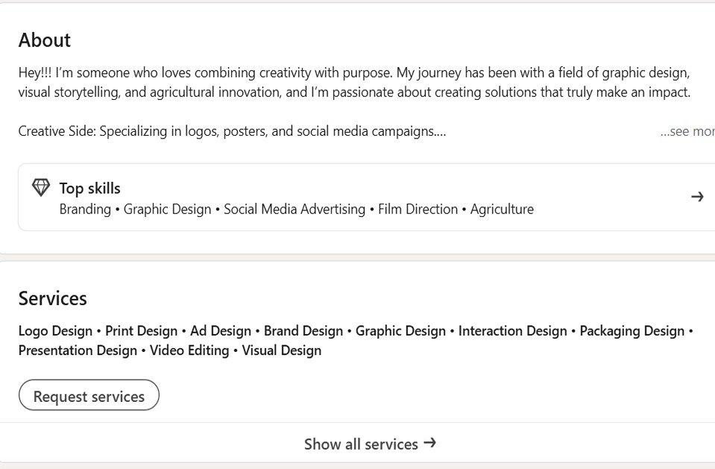Select the Visual Design service
Viewport: 715px width, 469px height.
click(282, 350)
